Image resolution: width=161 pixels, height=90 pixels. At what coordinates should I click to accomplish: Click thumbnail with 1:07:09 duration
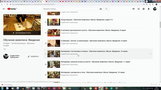[54, 54]
